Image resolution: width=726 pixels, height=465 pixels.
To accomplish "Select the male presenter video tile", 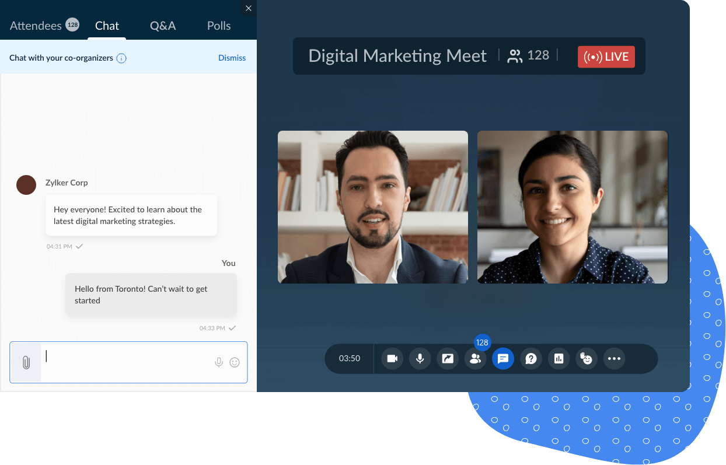I will pyautogui.click(x=373, y=207).
